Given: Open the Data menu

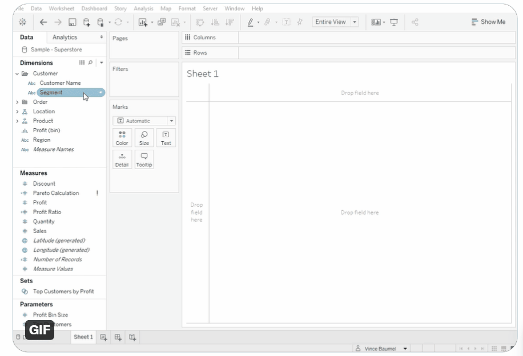Looking at the screenshot, I should [x=36, y=9].
